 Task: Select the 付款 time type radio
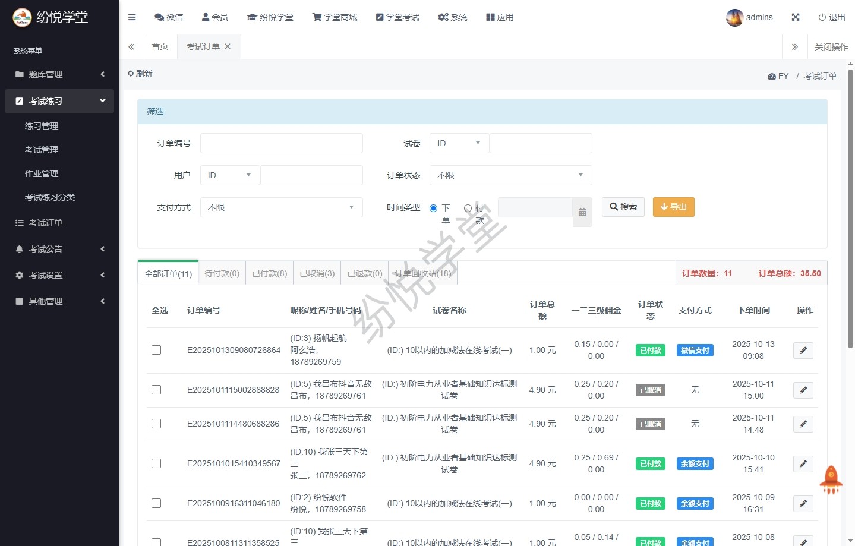[x=468, y=208]
